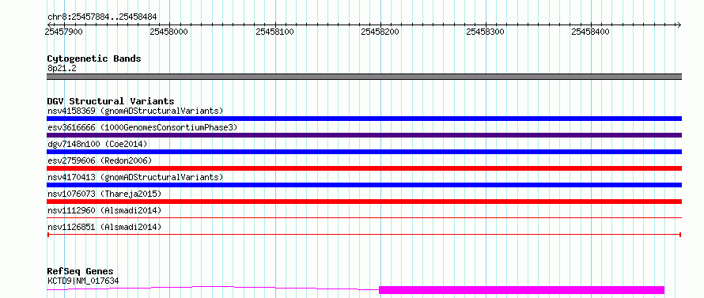Click ruler position 25458000

click(168, 32)
